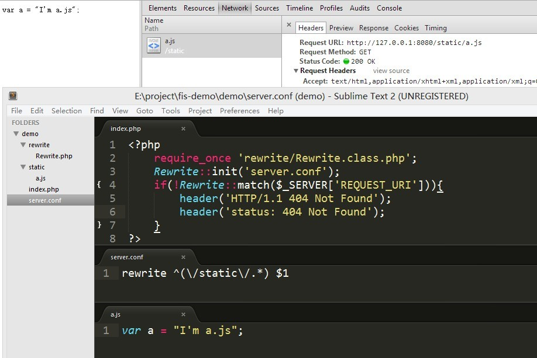Open the Edit menu
The image size is (537, 358).
coord(37,111)
